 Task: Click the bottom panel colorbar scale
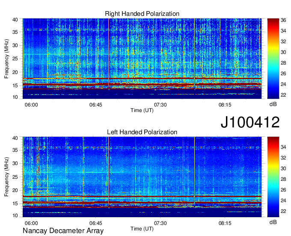point(273,177)
